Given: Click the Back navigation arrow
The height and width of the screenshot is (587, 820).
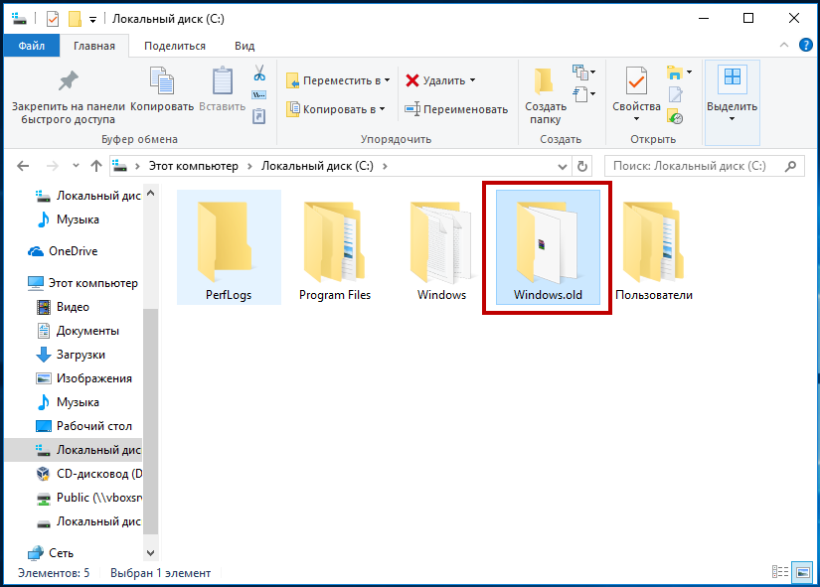Looking at the screenshot, I should point(23,166).
